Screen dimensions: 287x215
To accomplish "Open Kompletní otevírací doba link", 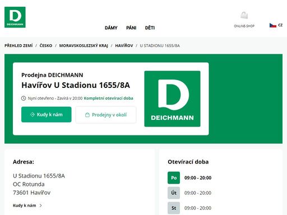I will pyautogui.click(x=108, y=98).
